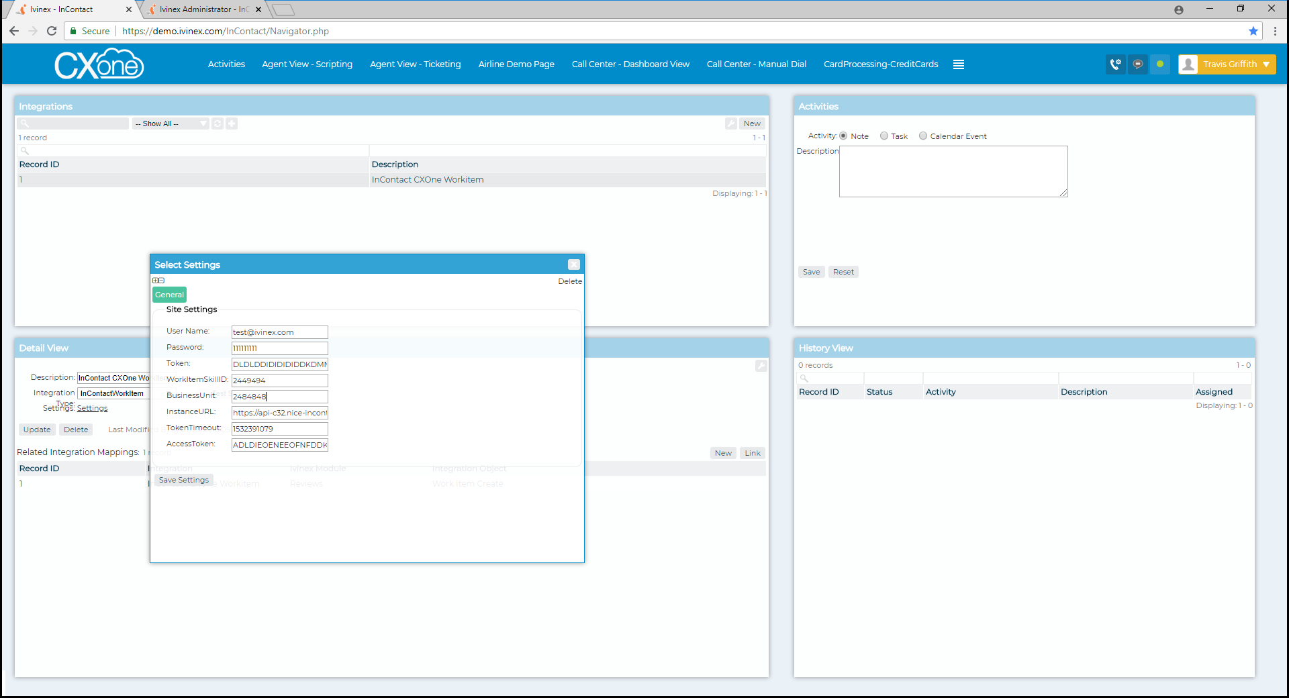Reload the page with the browser refresh icon
The height and width of the screenshot is (698, 1289).
coord(52,31)
